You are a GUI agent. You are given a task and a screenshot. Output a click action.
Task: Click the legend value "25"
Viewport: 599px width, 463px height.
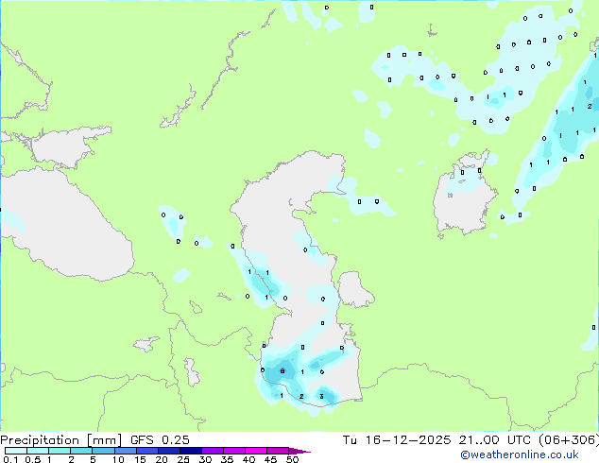click(x=183, y=459)
